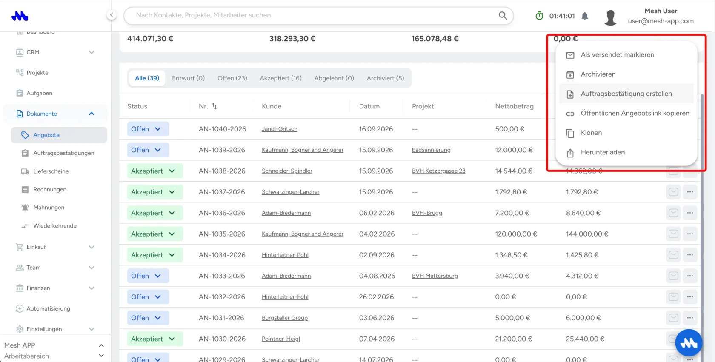
Task: Collapse the sidebar with the arrow button
Action: click(112, 15)
